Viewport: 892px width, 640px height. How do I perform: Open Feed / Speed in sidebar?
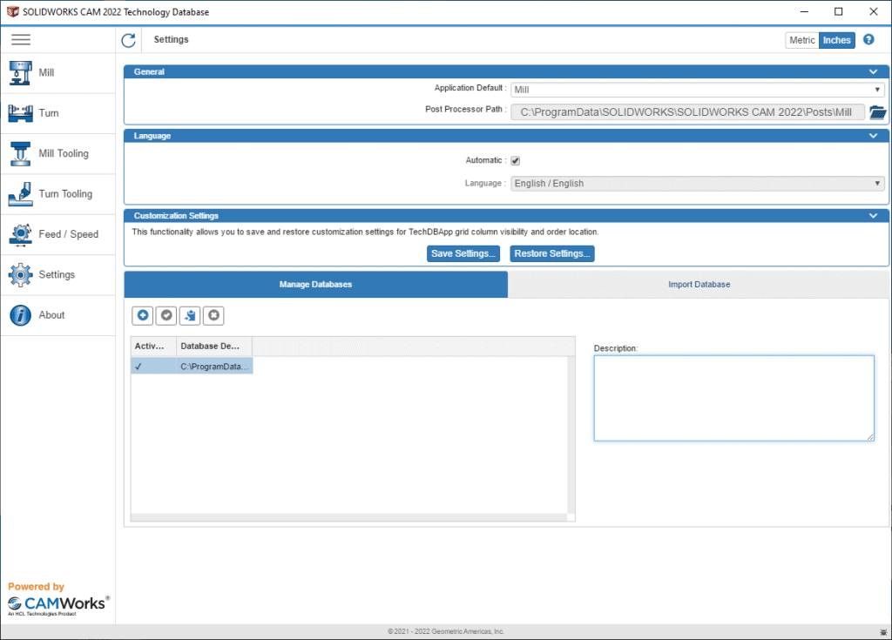click(58, 234)
